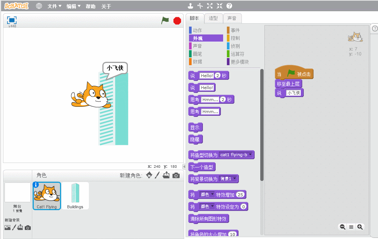Open the language globe menu

pos(39,6)
